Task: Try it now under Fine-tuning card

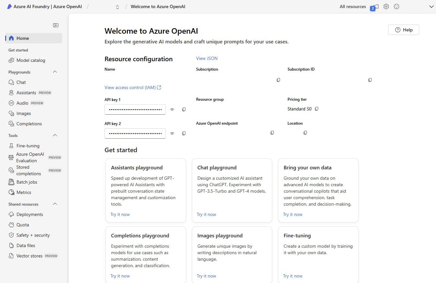Action: pos(293,276)
